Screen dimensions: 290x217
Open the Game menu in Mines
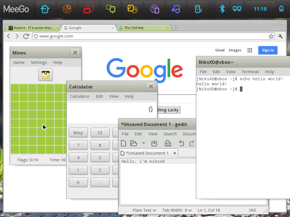pos(19,62)
